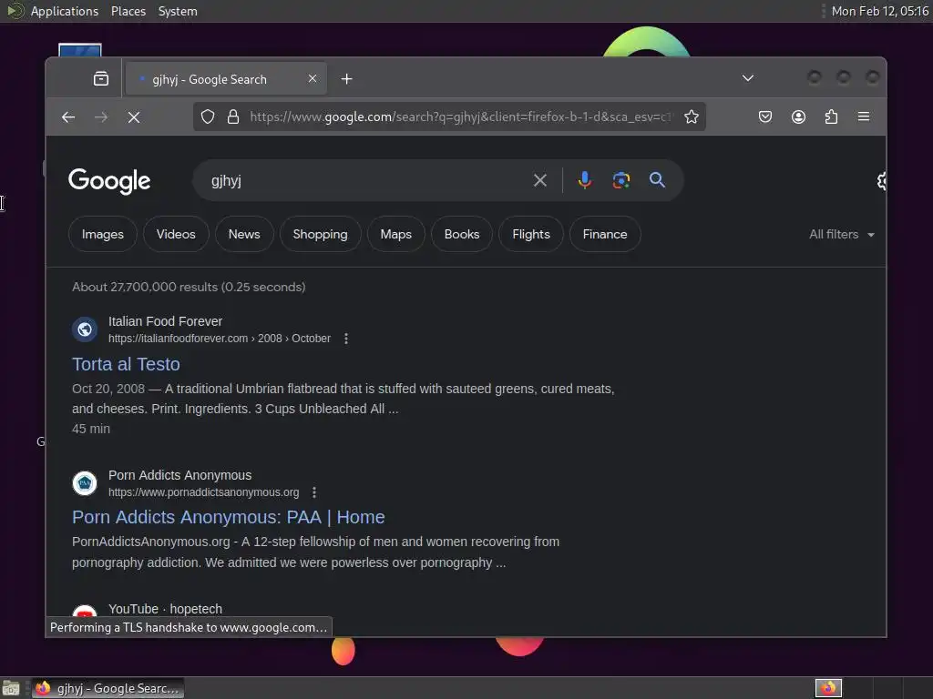This screenshot has width=933, height=699.
Task: Expand the All filters dropdown
Action: tap(841, 234)
